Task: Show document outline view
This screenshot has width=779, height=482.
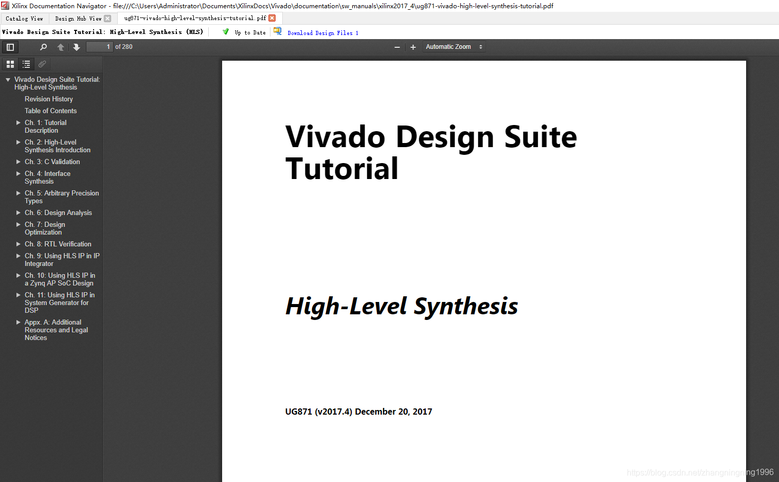Action: coord(26,64)
